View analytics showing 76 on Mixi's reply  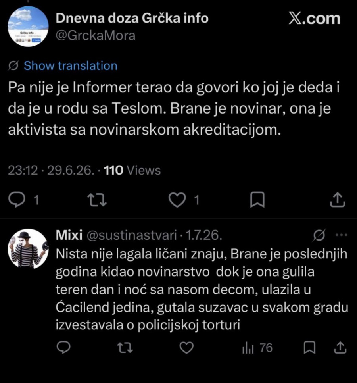tap(257, 348)
